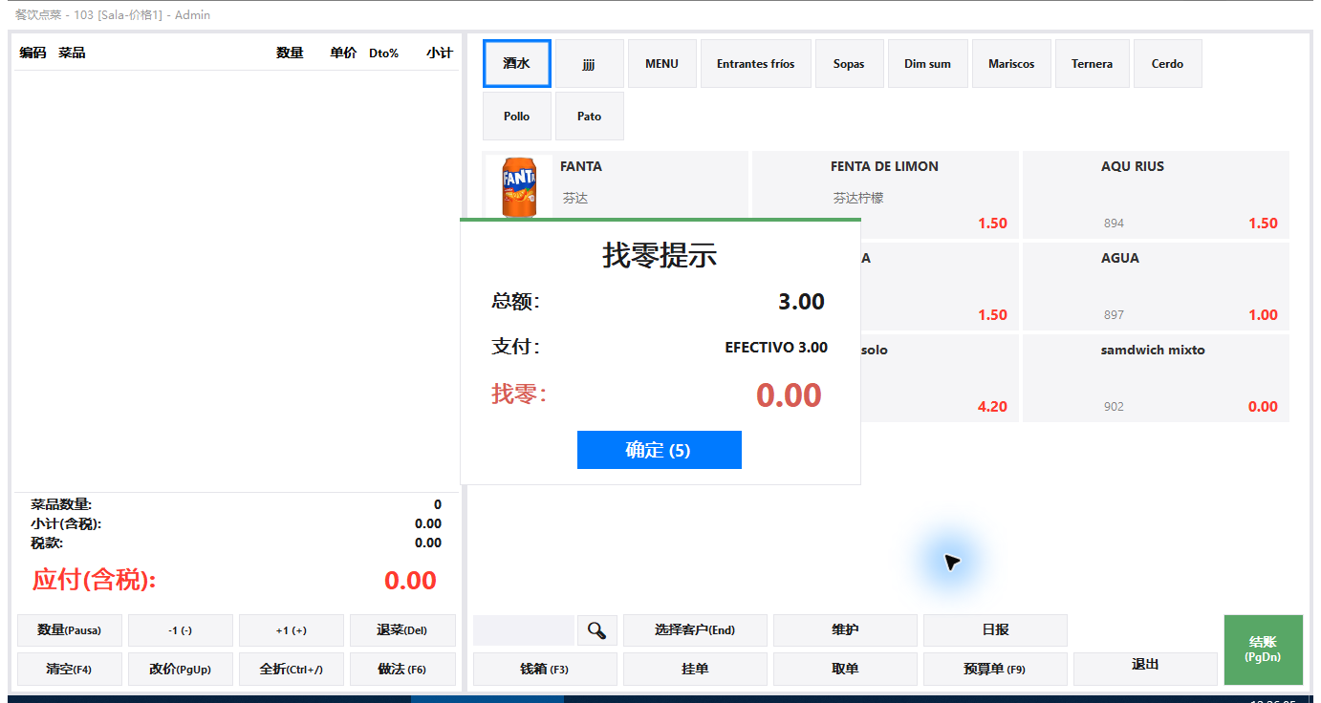This screenshot has height=703, width=1321.
Task: Open the 维护 maintenance button
Action: coord(845,630)
